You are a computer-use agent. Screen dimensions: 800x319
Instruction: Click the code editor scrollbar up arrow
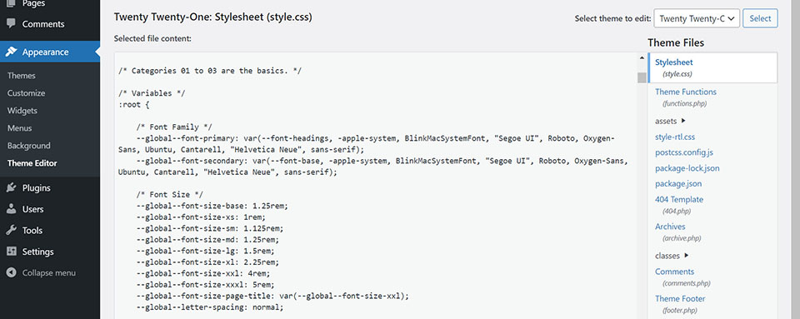click(x=642, y=58)
